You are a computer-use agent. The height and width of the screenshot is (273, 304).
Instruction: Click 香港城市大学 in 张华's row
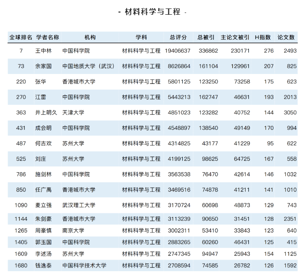tap(79, 82)
